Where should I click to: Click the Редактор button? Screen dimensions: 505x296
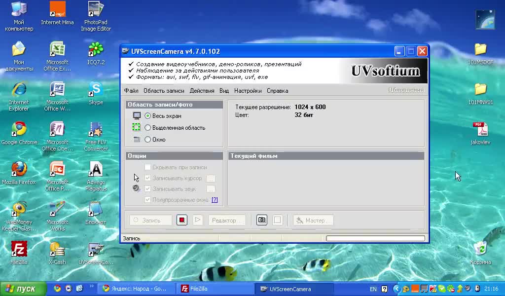[x=227, y=221]
